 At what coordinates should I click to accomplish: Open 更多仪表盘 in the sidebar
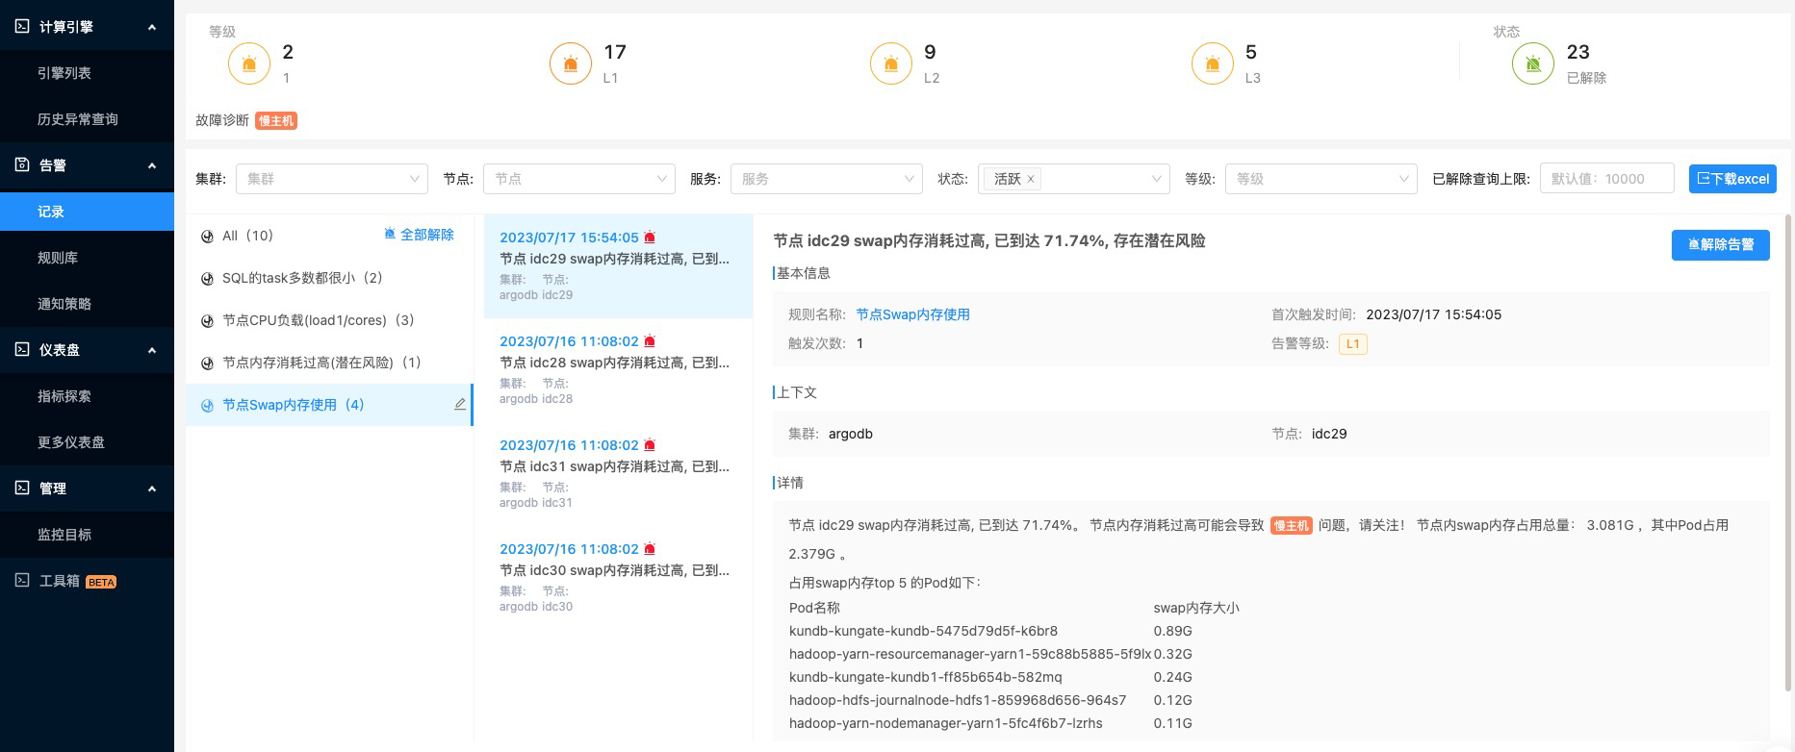(x=87, y=442)
